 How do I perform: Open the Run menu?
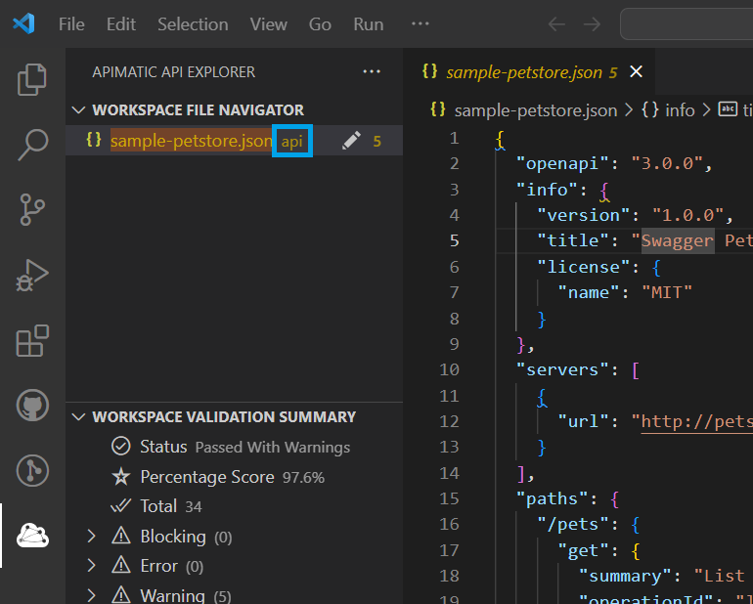pos(369,24)
